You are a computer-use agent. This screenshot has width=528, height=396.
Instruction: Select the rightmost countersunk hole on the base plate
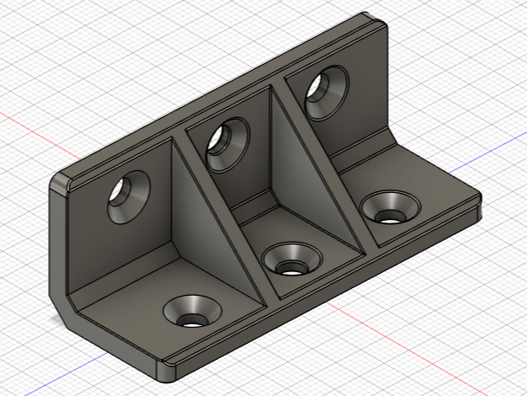(390, 207)
